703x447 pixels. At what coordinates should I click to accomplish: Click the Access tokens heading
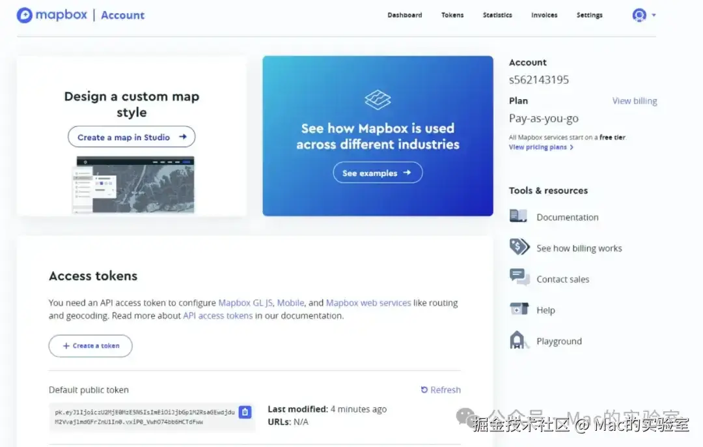point(93,276)
